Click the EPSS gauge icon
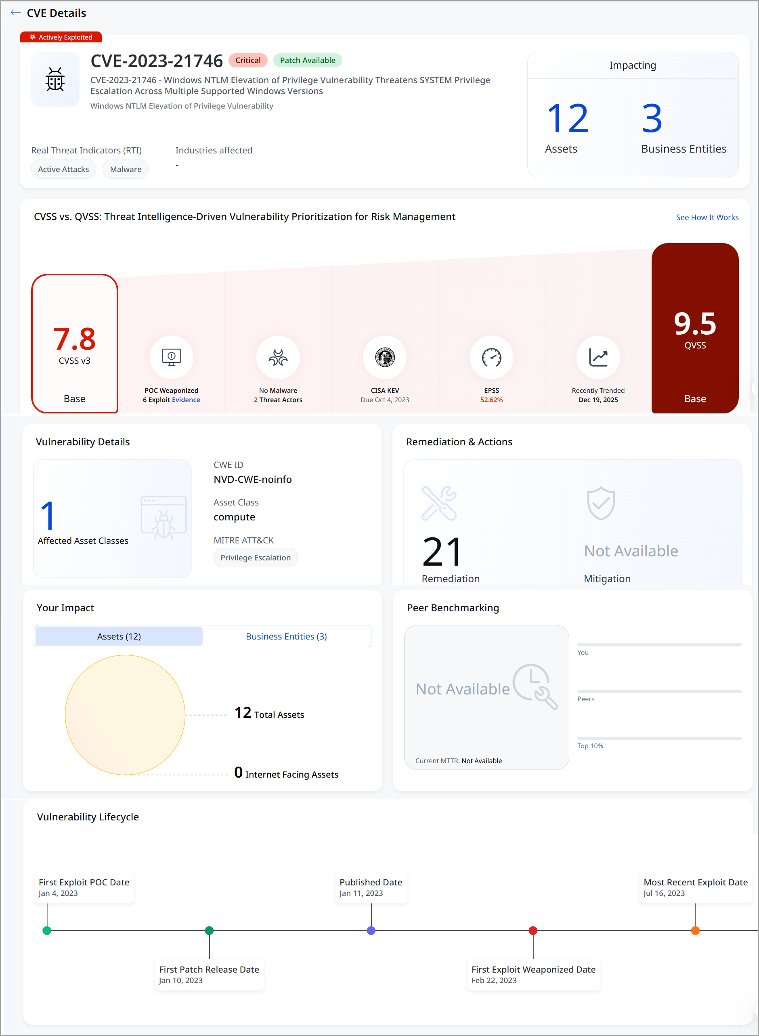The width and height of the screenshot is (759, 1036). (492, 357)
